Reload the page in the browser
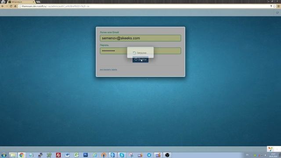This screenshot has width=281, height=158. coord(11,6)
